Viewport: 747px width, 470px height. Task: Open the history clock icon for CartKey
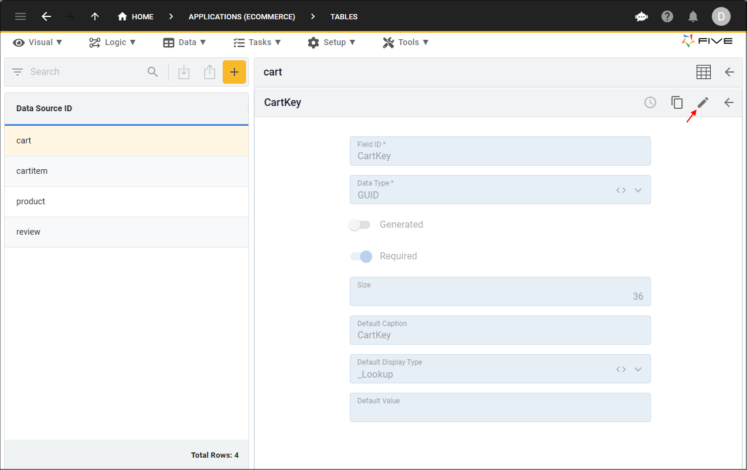click(x=650, y=102)
